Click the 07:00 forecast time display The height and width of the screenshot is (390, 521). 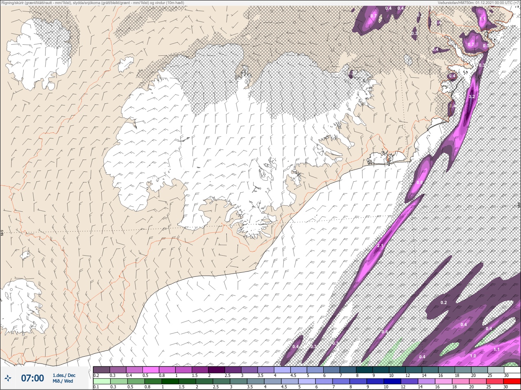tap(32, 378)
